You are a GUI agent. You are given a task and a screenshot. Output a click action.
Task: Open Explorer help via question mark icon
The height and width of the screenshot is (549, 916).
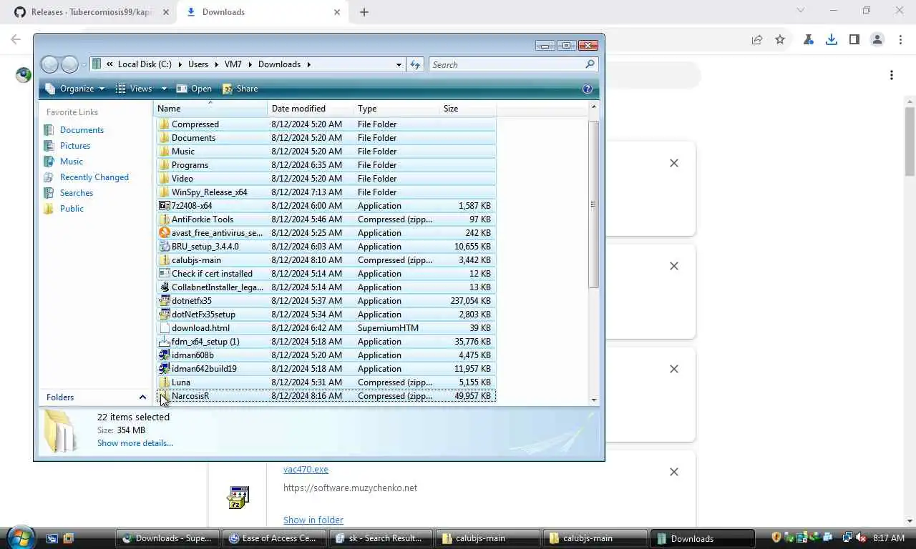click(588, 89)
